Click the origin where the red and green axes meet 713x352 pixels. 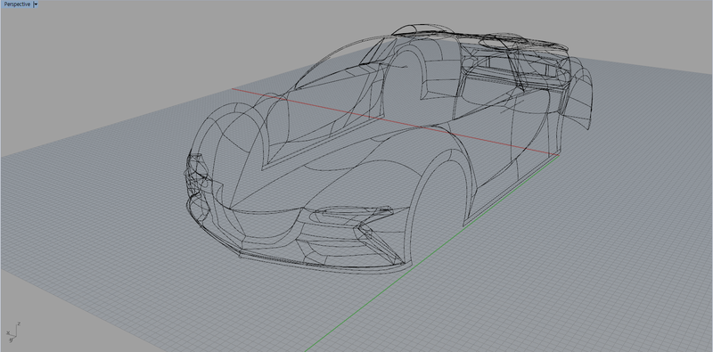[x=559, y=156]
